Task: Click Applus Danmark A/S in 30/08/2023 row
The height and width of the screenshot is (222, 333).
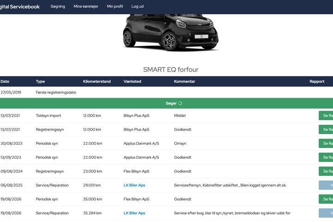Action: point(141,143)
